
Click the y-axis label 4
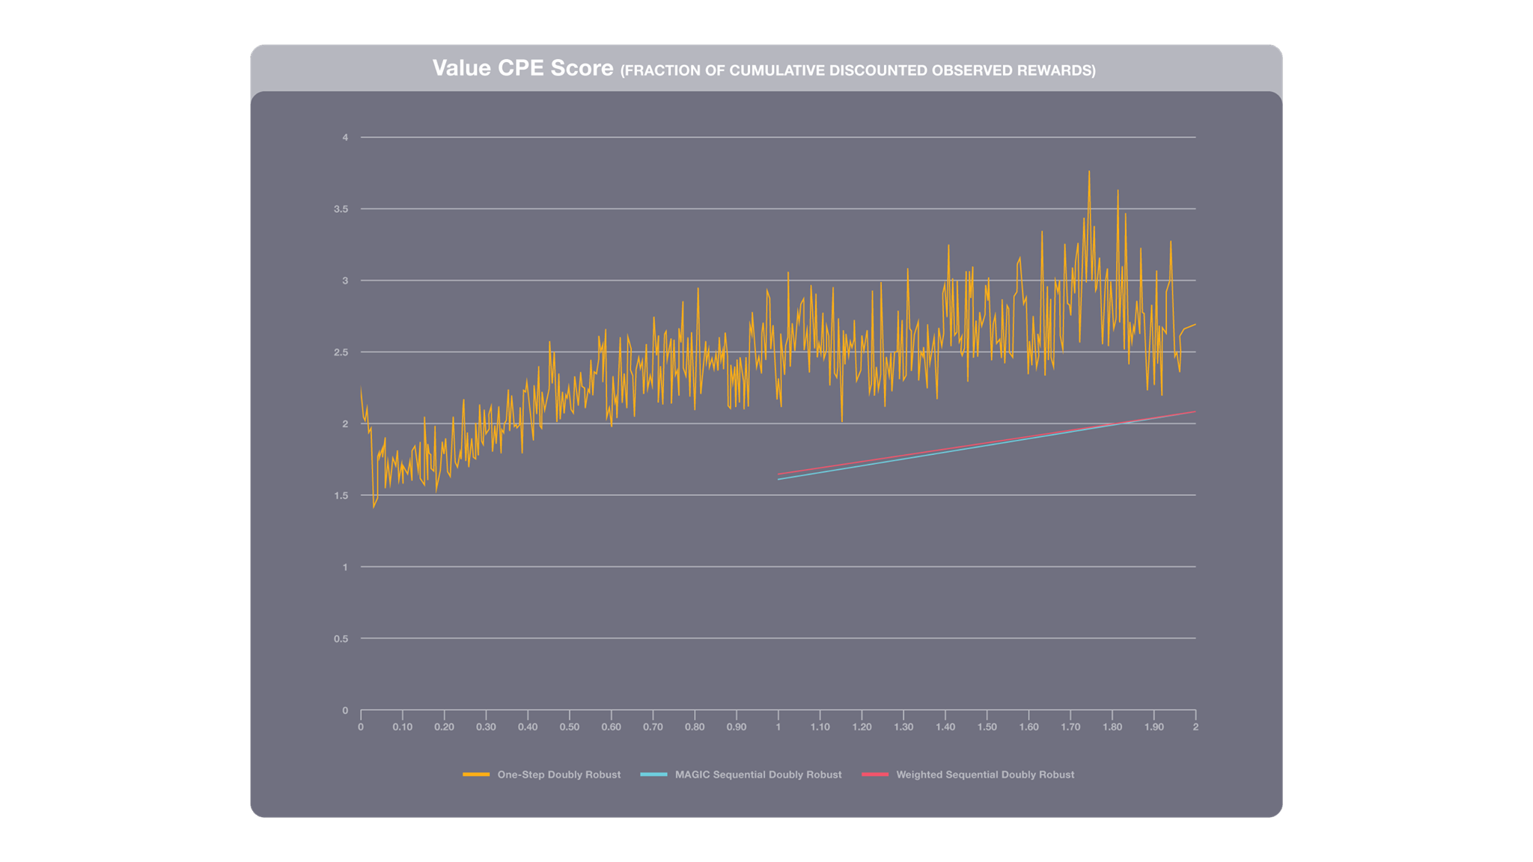pyautogui.click(x=345, y=138)
